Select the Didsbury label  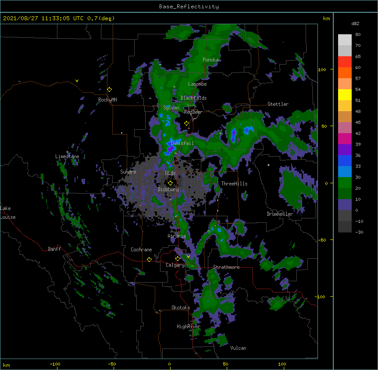pos(168,189)
